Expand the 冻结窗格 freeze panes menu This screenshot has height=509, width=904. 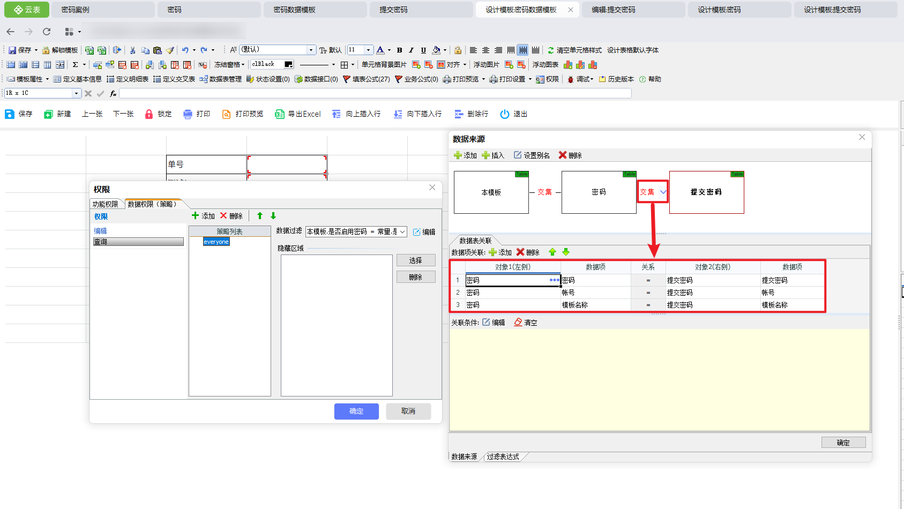coord(229,65)
